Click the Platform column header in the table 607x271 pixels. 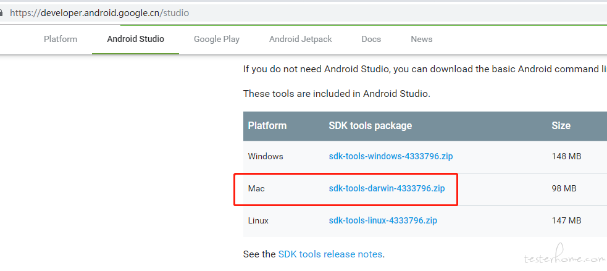tap(267, 126)
